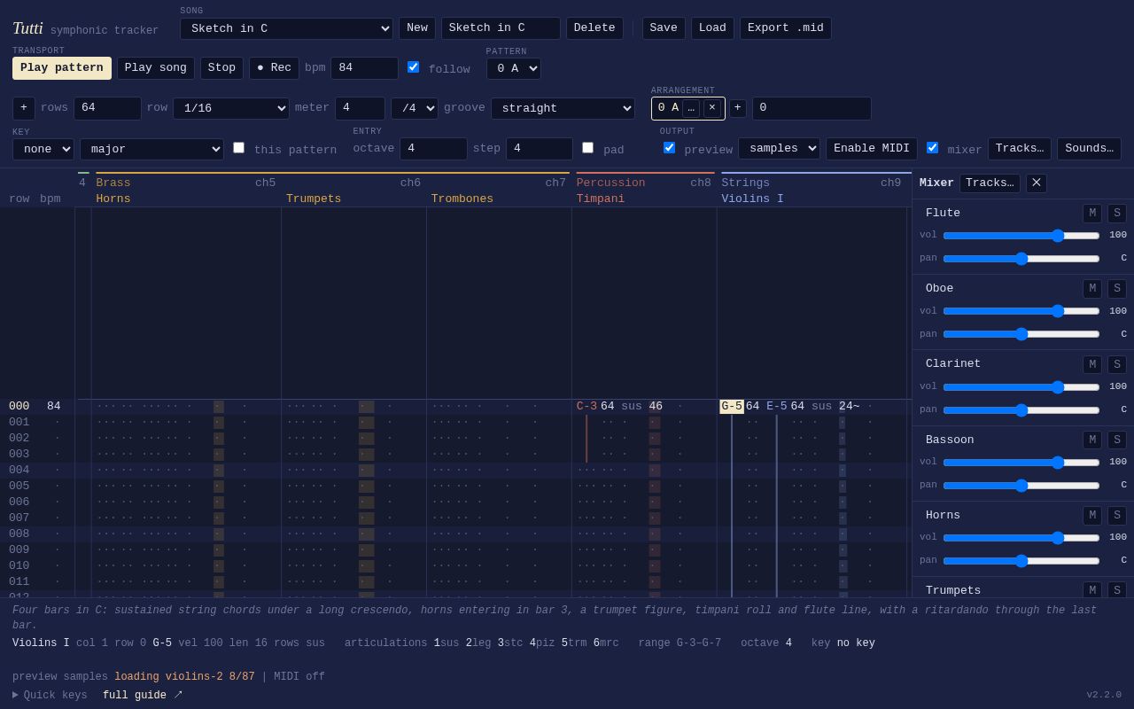The height and width of the screenshot is (709, 1134).
Task: Open the meter denominator /4 dropdown
Action: (415, 108)
